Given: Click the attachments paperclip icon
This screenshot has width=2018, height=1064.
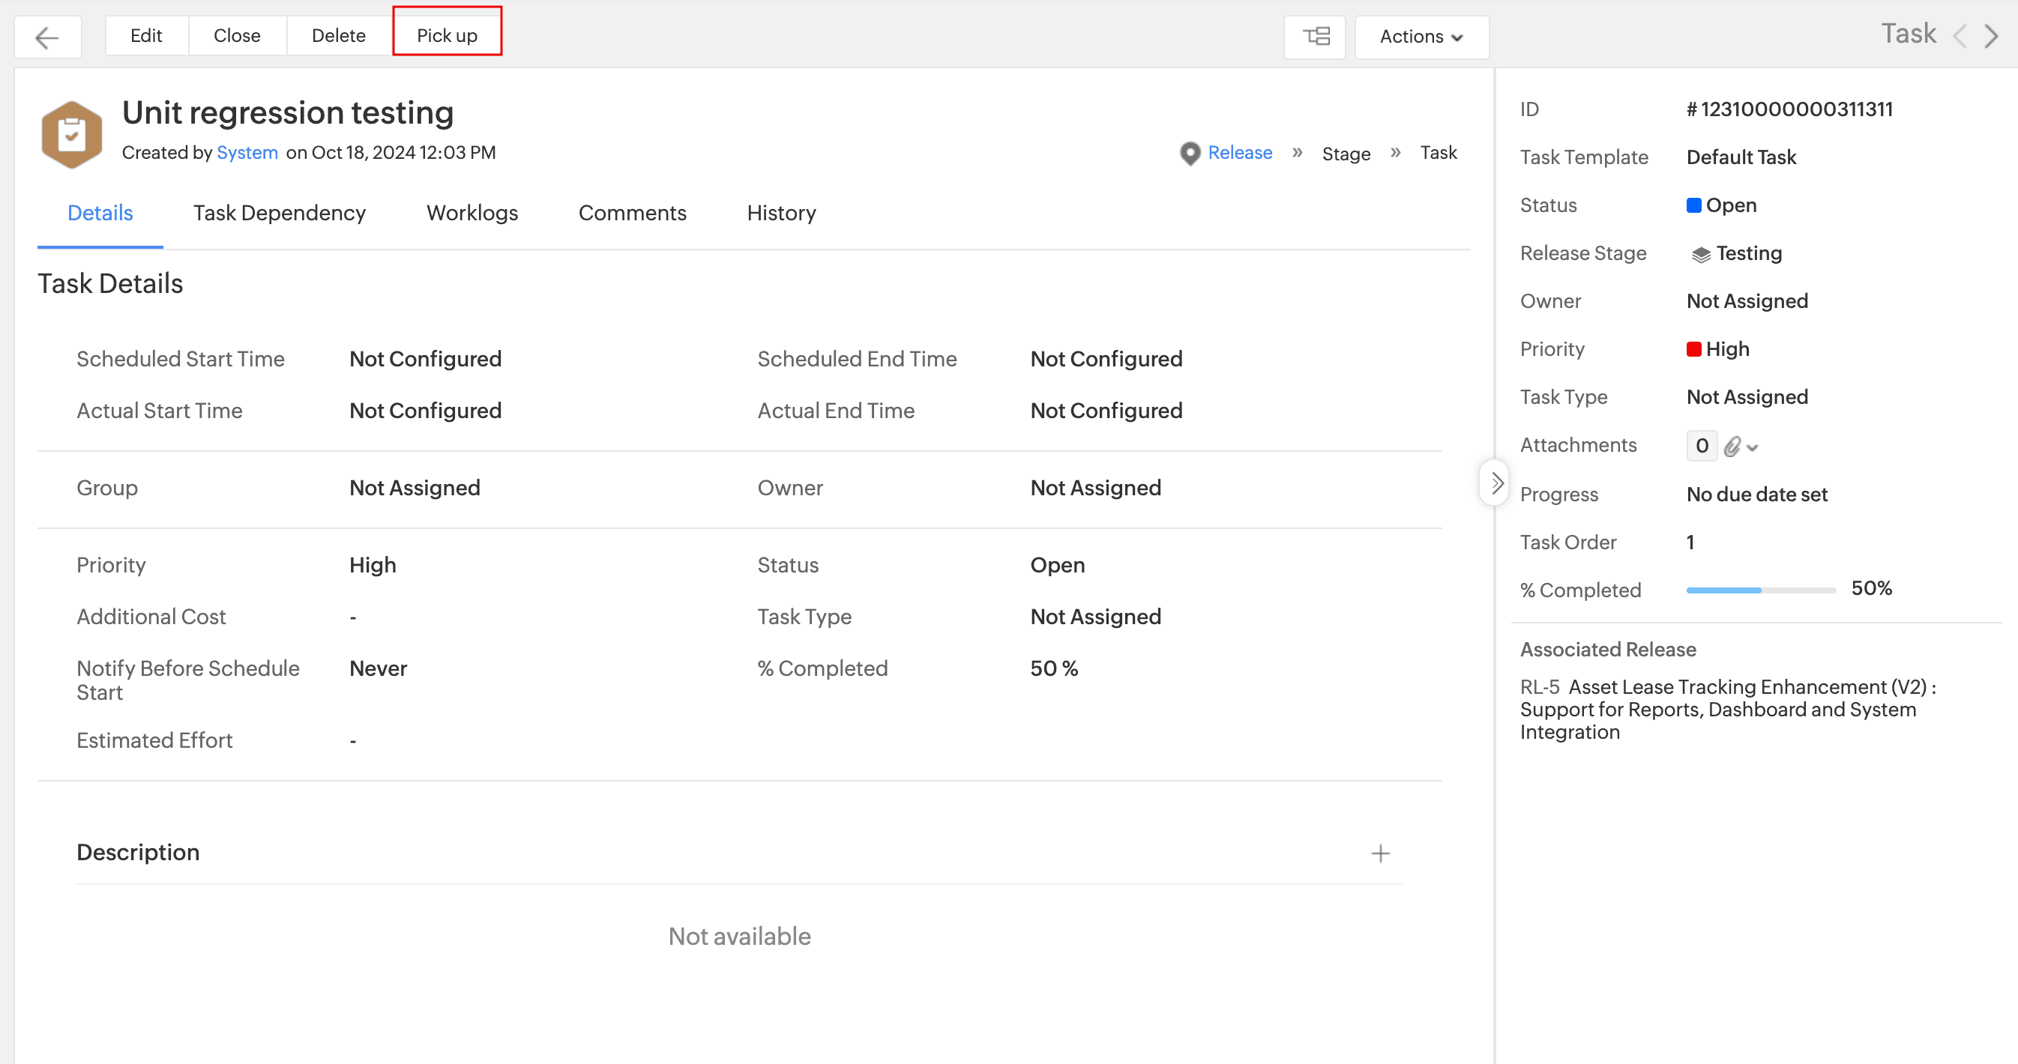Looking at the screenshot, I should click(1732, 447).
